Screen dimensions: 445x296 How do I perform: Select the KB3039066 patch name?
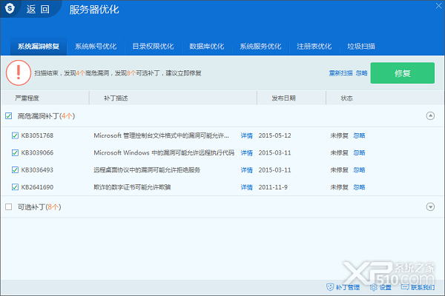point(37,152)
